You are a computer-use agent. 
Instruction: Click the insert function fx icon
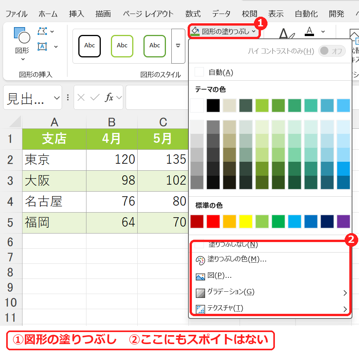tap(109, 98)
